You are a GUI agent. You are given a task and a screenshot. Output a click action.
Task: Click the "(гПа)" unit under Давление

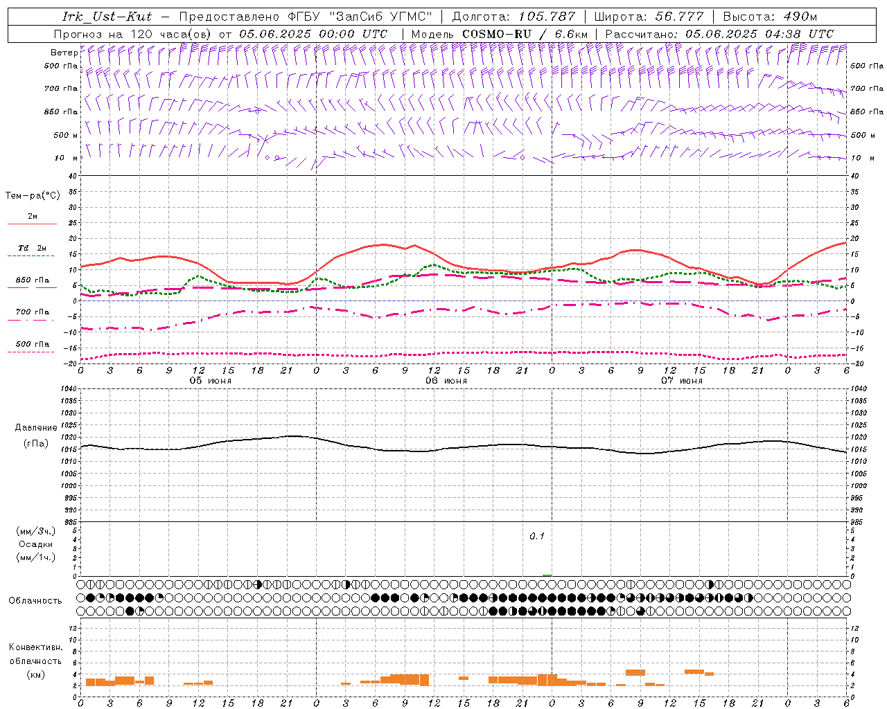36,444
